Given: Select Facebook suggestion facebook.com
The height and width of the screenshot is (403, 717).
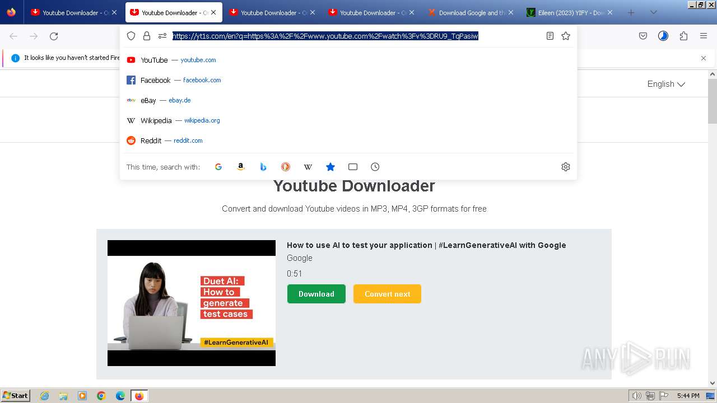Looking at the screenshot, I should (348, 80).
